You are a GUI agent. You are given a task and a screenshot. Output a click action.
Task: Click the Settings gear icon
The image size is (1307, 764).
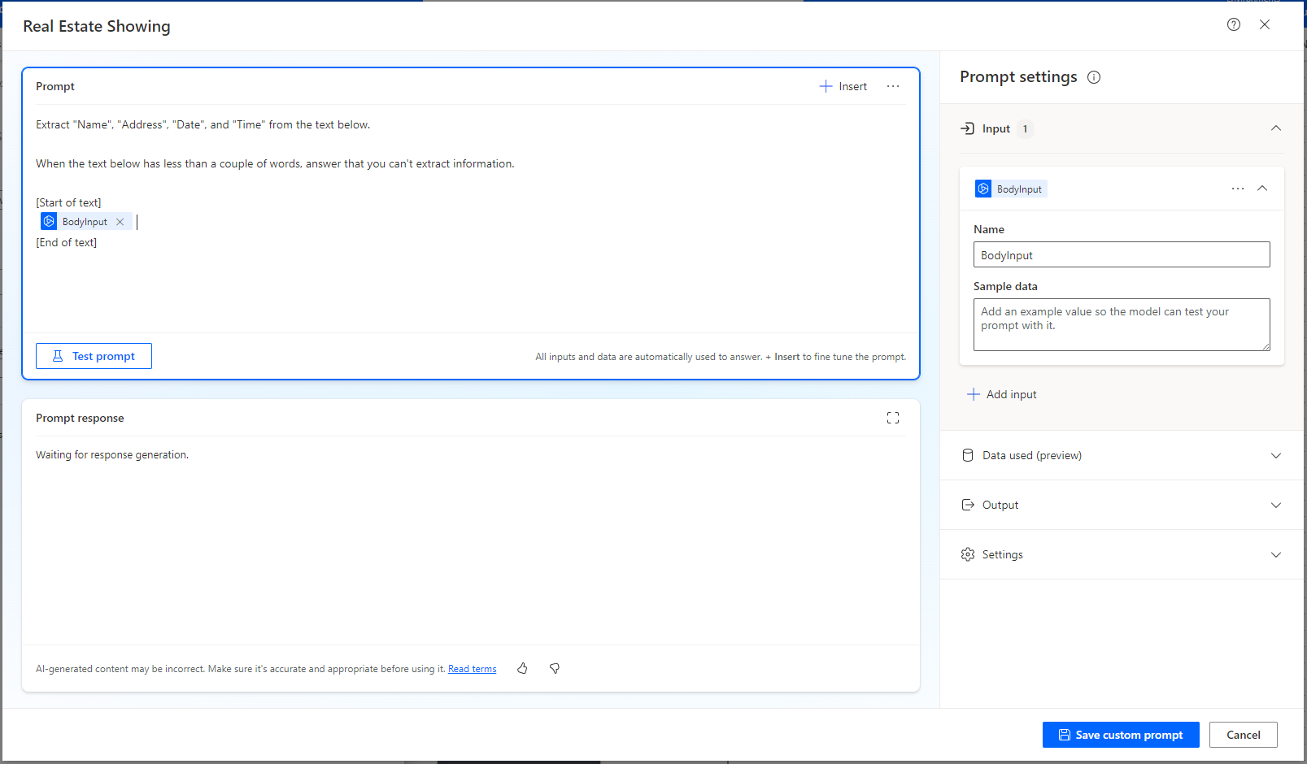[968, 554]
